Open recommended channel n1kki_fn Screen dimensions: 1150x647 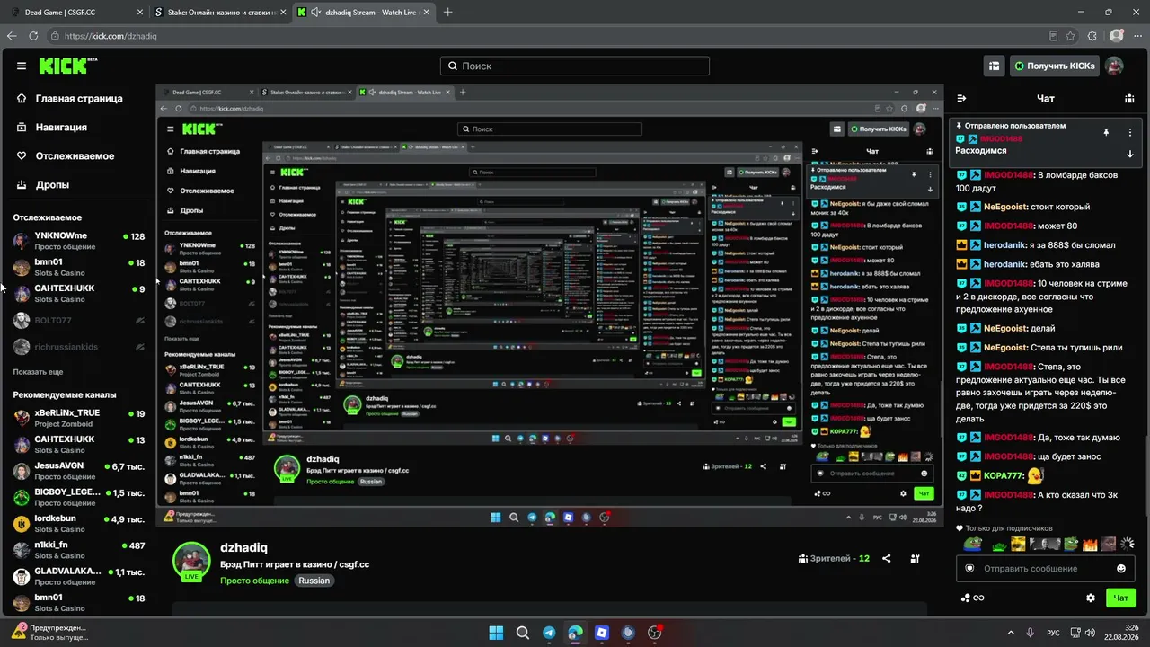click(x=79, y=550)
